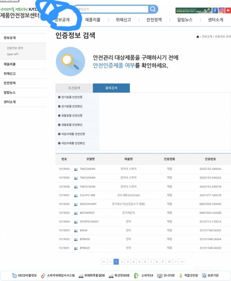Screen dimensions: 231x281
Task: Click the home icon in breadcrumb
Action: [198, 37]
